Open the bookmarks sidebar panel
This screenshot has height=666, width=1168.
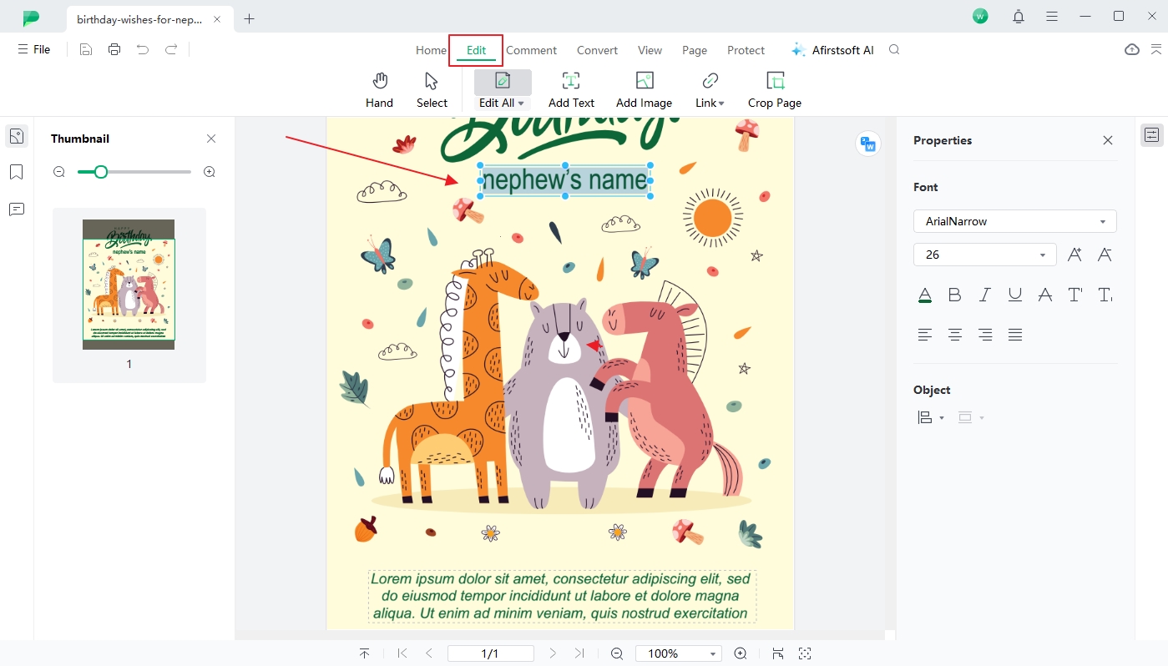click(x=17, y=172)
